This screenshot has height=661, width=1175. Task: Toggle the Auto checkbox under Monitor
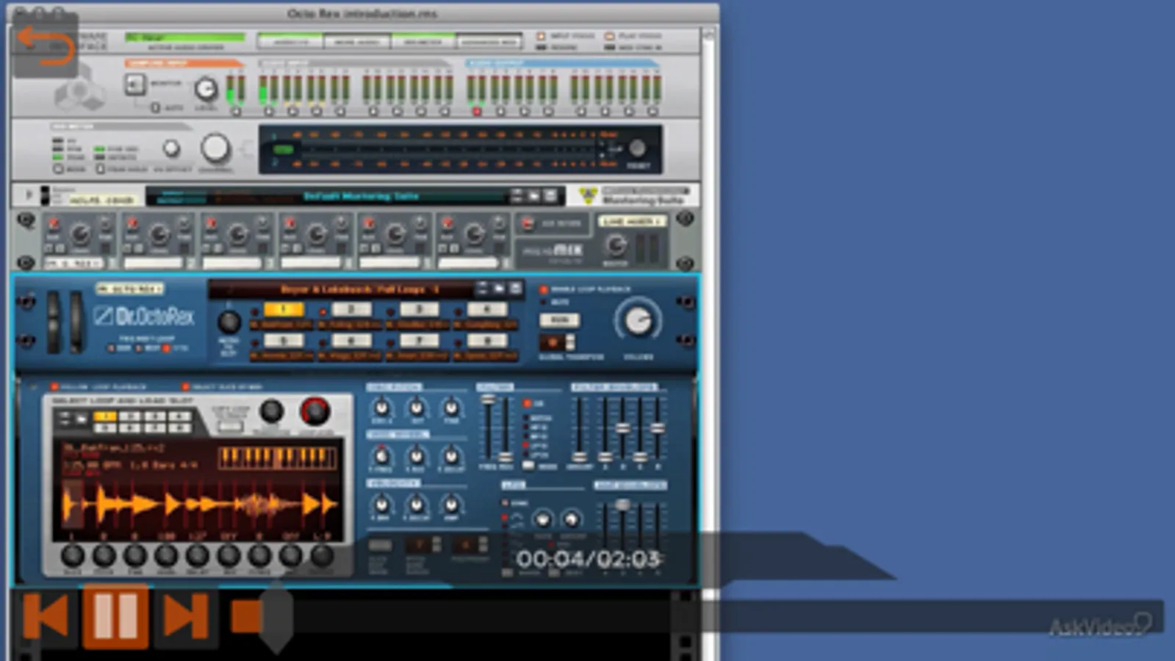[x=155, y=107]
